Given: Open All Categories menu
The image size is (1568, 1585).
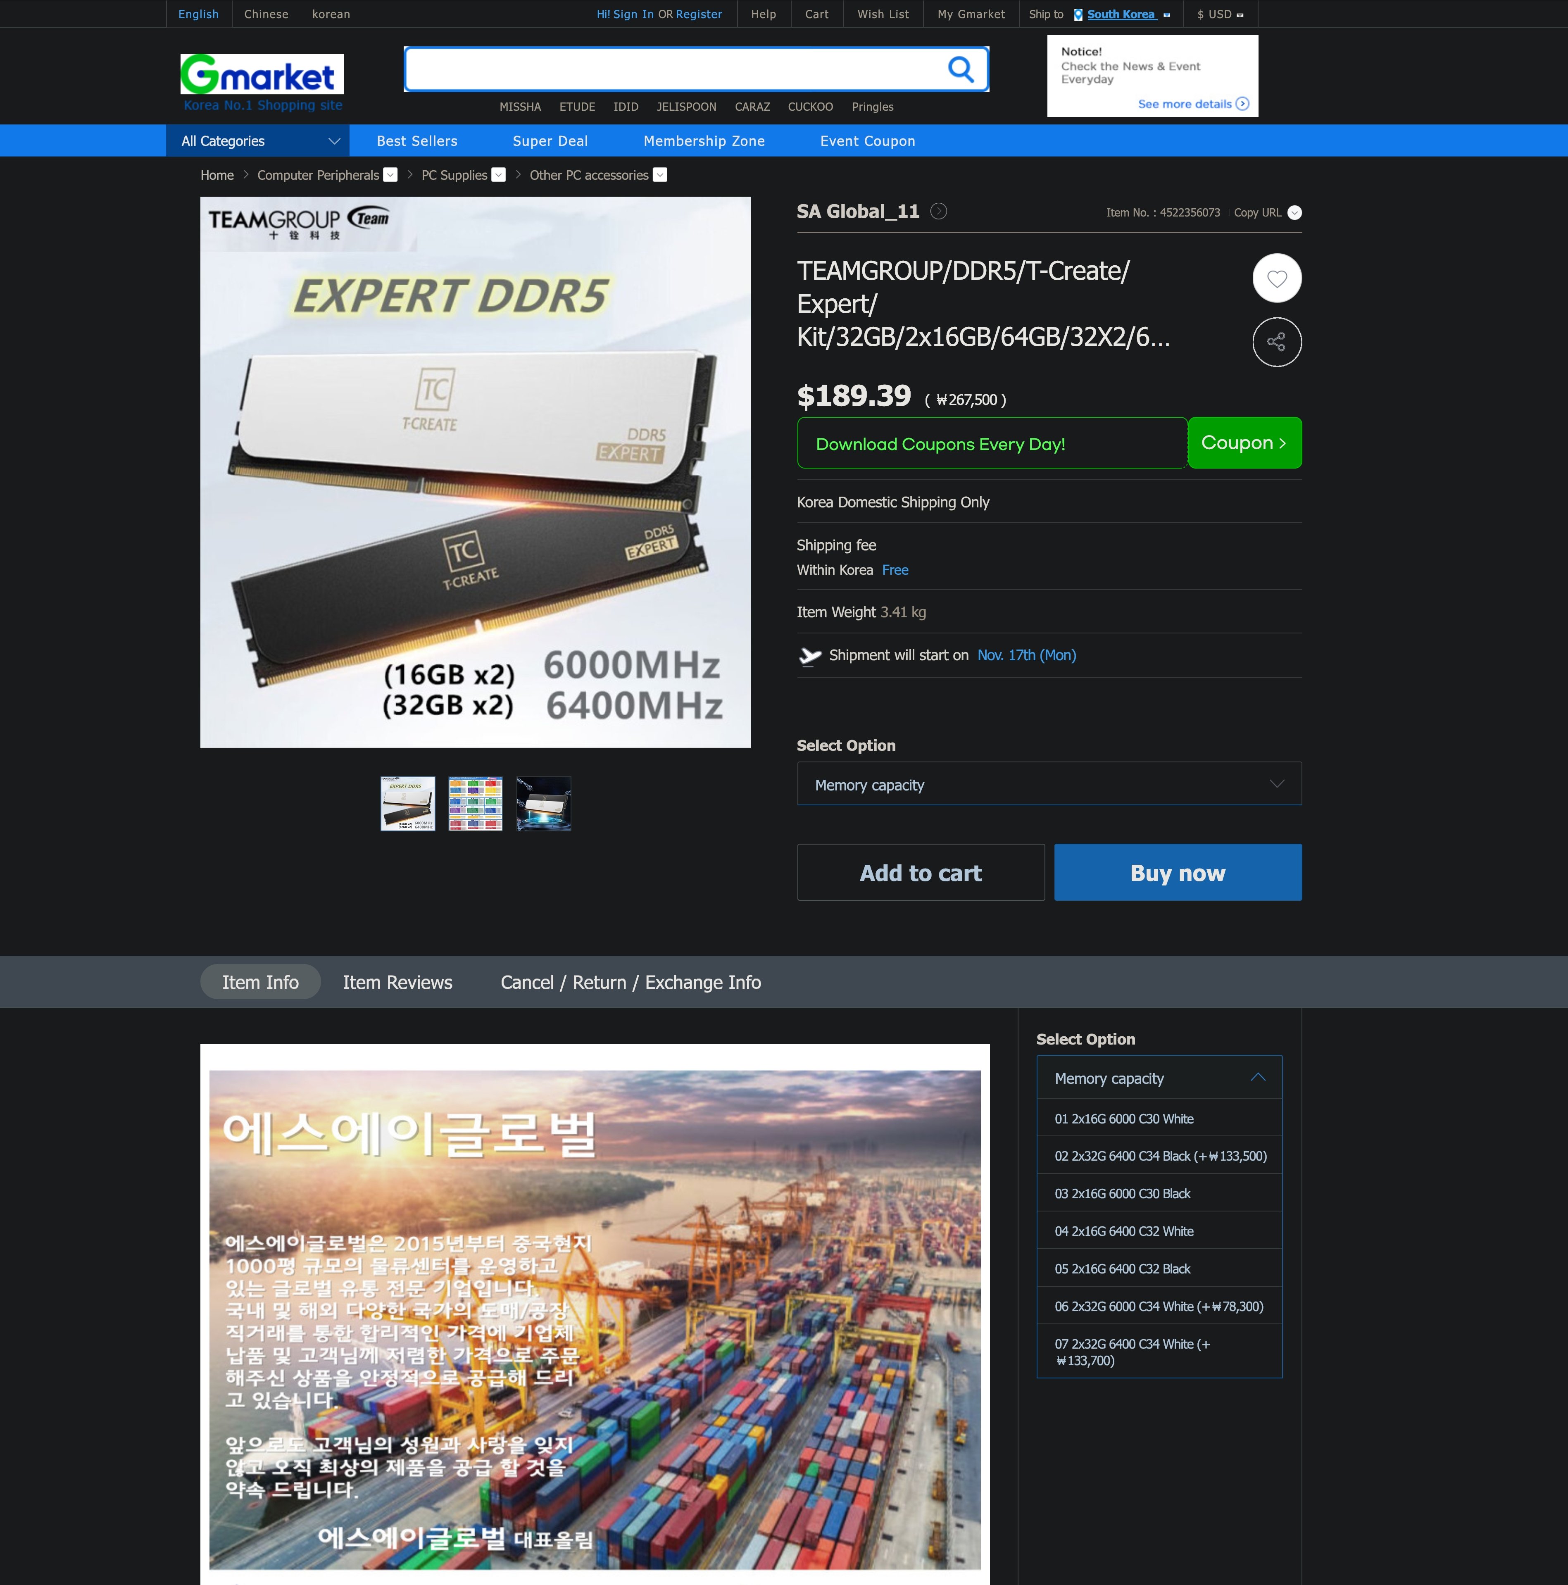Looking at the screenshot, I should pyautogui.click(x=258, y=141).
